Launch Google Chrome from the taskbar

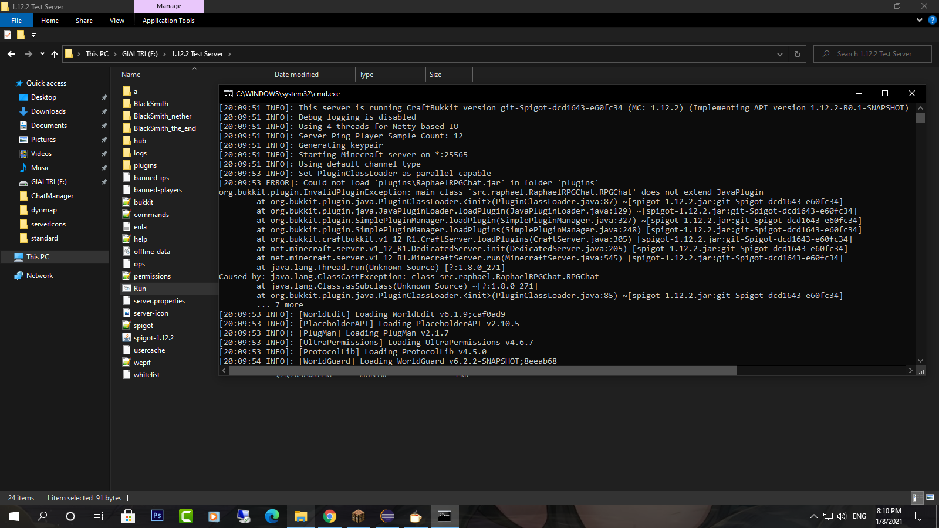[x=330, y=516]
